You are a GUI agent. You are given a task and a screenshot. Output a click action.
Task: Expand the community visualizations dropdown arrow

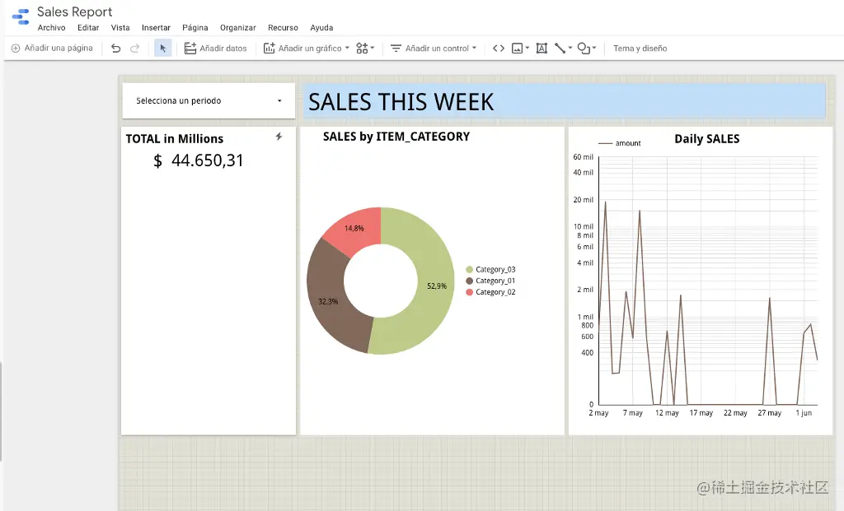tap(372, 48)
